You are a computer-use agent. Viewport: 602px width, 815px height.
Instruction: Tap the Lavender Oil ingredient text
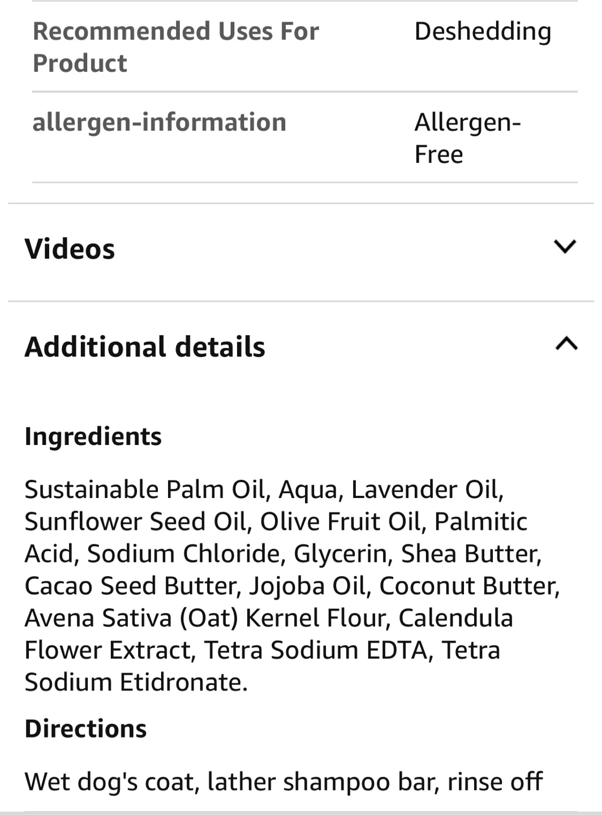click(x=425, y=490)
